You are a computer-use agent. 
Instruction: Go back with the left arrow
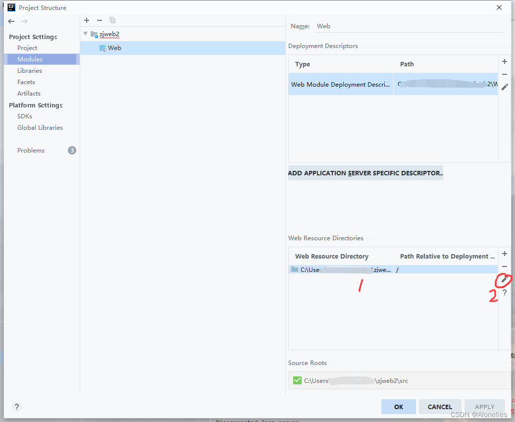11,21
